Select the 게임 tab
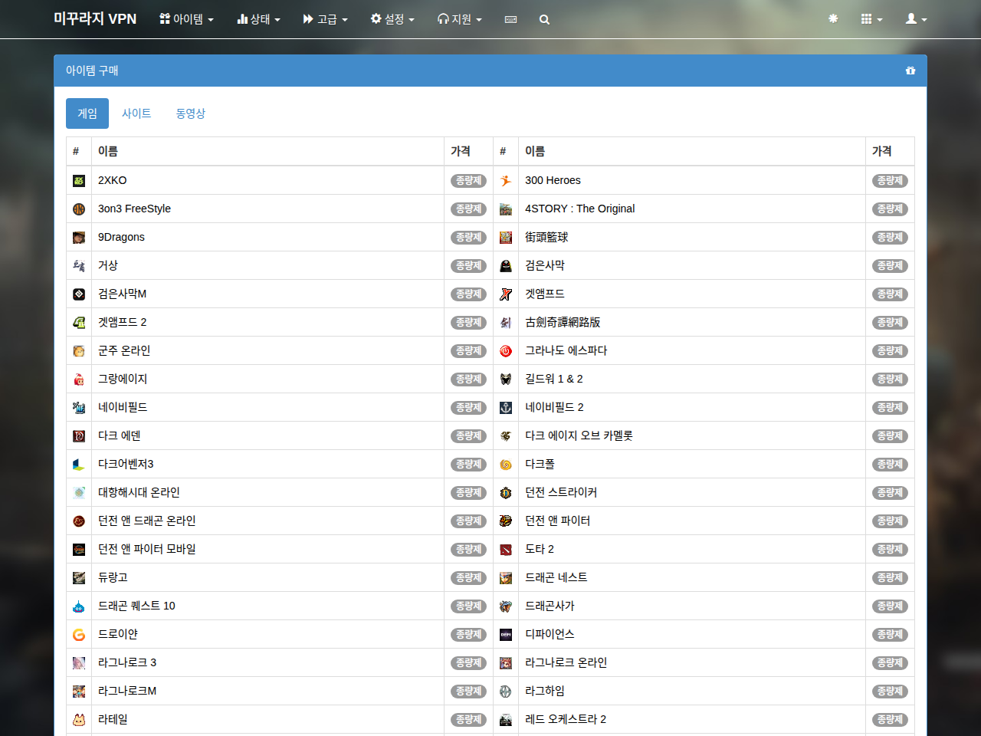The height and width of the screenshot is (736, 981). point(87,113)
